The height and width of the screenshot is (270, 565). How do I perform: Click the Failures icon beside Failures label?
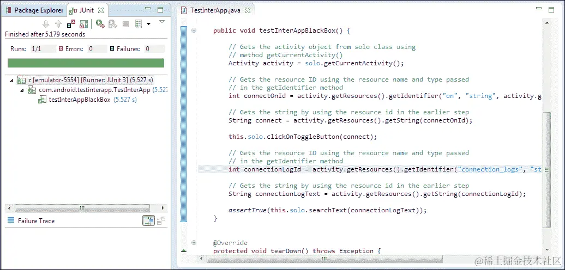112,48
